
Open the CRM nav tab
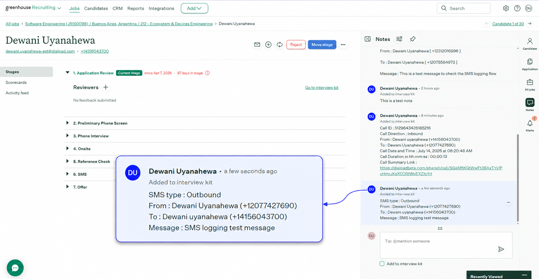[x=117, y=8]
